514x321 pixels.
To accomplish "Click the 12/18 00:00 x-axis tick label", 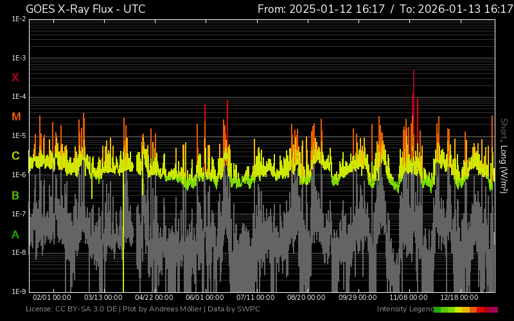I will click(x=459, y=297).
